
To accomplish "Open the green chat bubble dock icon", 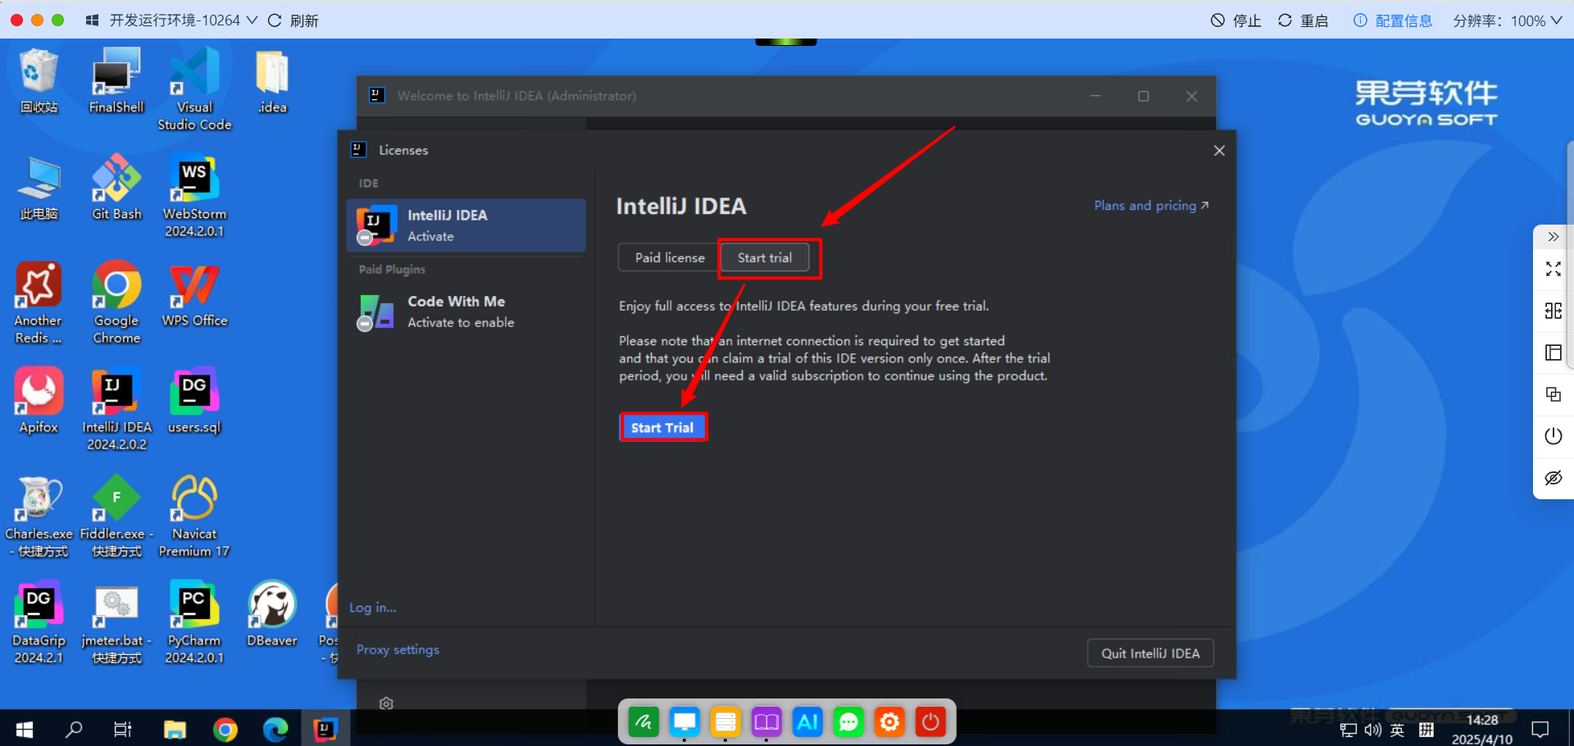I will 848,721.
